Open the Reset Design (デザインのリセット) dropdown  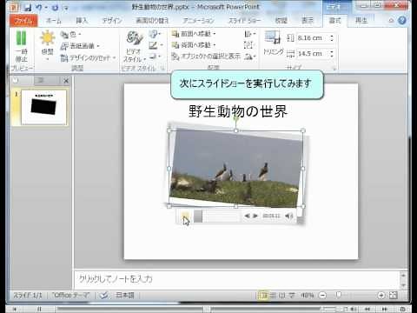[x=88, y=58]
